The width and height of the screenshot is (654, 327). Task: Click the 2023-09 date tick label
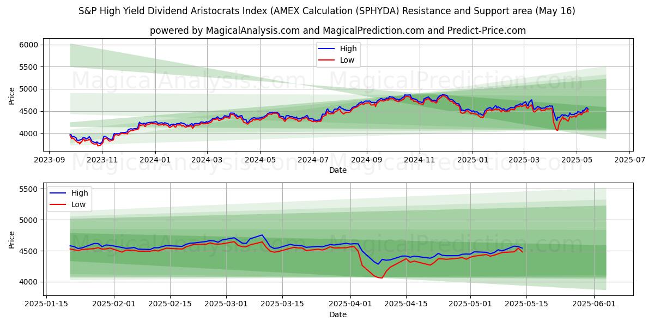pyautogui.click(x=49, y=160)
